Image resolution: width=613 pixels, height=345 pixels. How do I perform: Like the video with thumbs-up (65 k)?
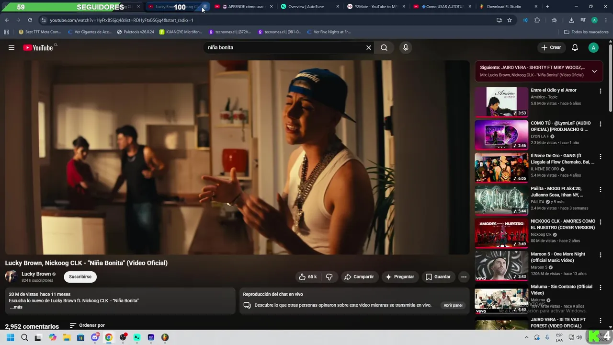point(308,276)
